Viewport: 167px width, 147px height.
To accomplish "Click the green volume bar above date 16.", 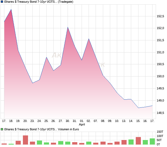I will click(x=145, y=142).
